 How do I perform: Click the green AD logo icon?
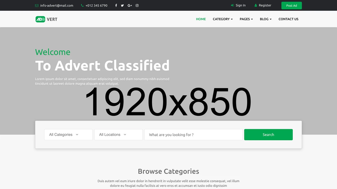[x=40, y=19]
